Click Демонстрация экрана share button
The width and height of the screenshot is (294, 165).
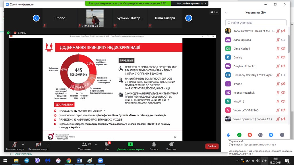click(130, 146)
